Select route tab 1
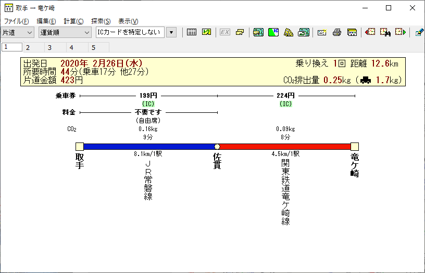 coord(12,47)
